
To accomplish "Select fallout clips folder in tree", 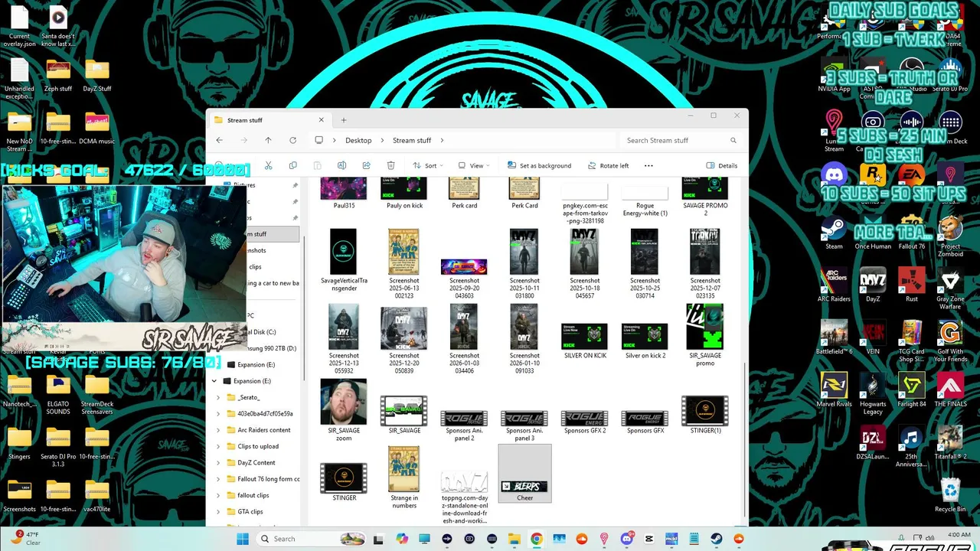I will pos(253,495).
